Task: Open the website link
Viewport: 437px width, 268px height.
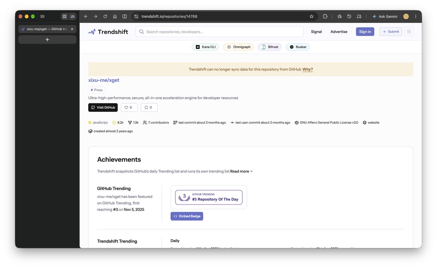Action: click(371, 123)
